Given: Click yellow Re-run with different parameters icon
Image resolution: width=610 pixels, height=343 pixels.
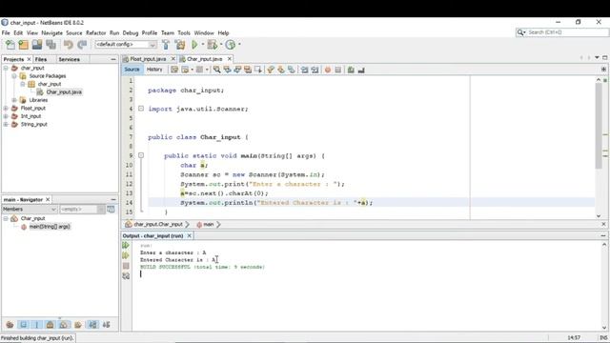Looking at the screenshot, I should click(126, 255).
